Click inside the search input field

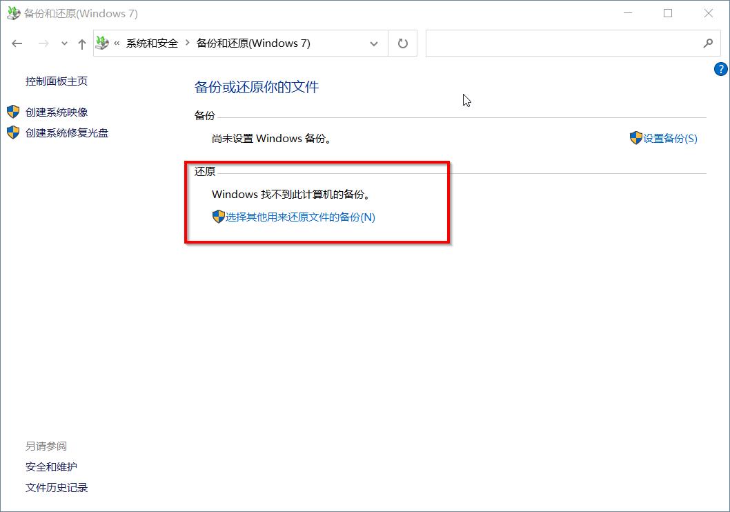(x=552, y=43)
